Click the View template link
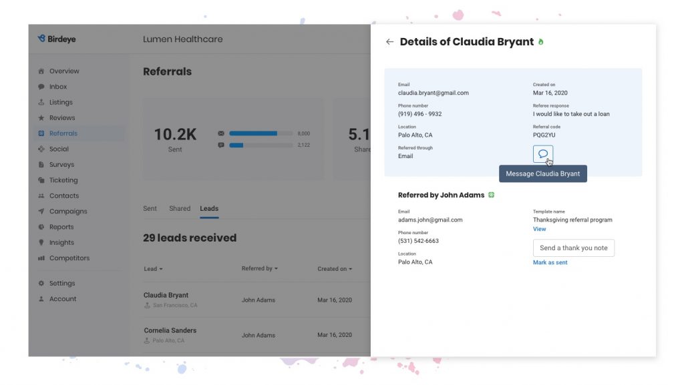Image resolution: width=684 pixels, height=385 pixels. tap(539, 229)
